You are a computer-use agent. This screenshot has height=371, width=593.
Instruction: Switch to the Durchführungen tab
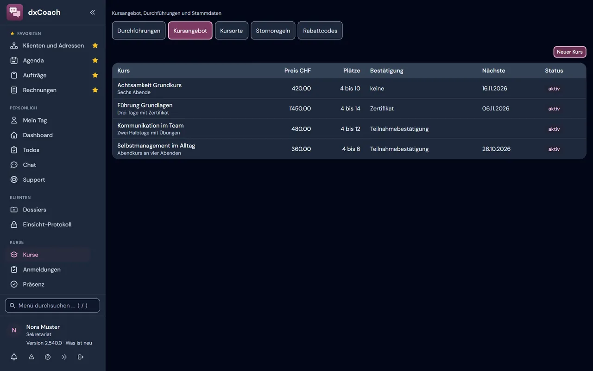(139, 31)
